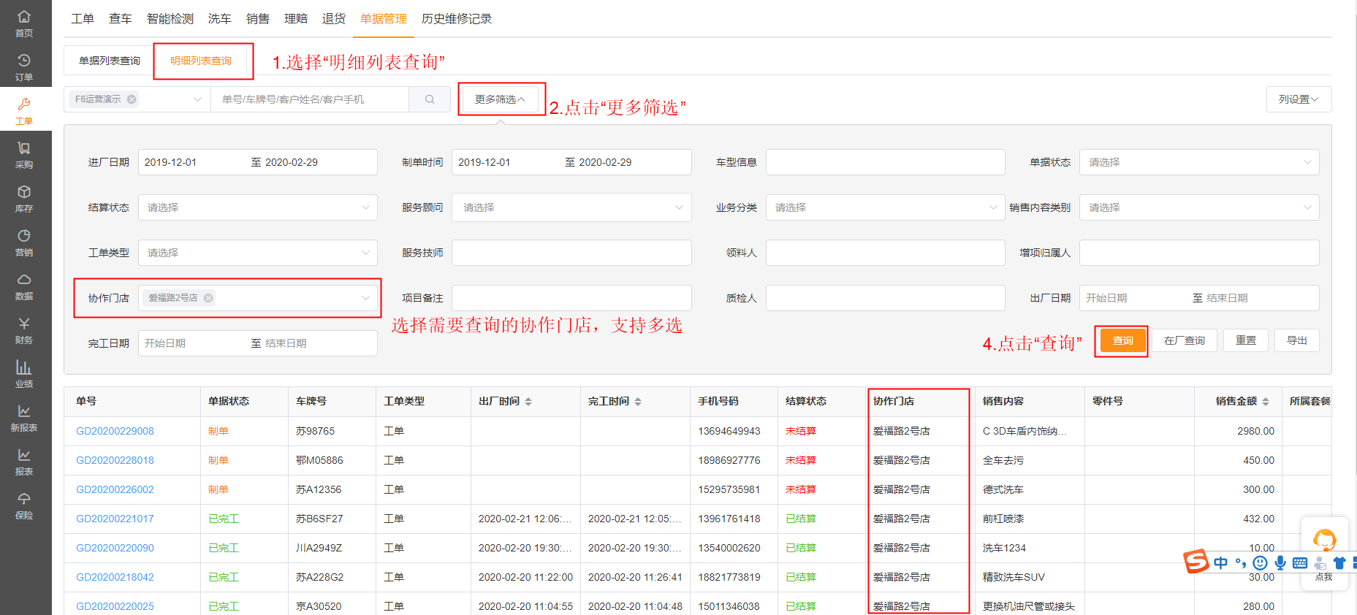Open the 列设置 column settings dropdown
This screenshot has width=1357, height=615.
(x=1299, y=99)
